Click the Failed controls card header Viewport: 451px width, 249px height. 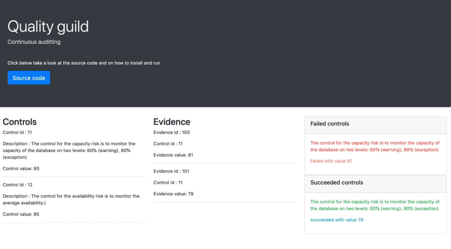click(329, 124)
